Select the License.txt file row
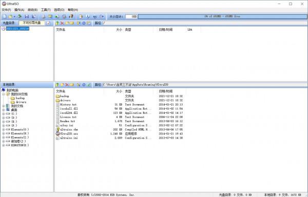The width and height of the screenshot is (308, 197). point(120,117)
